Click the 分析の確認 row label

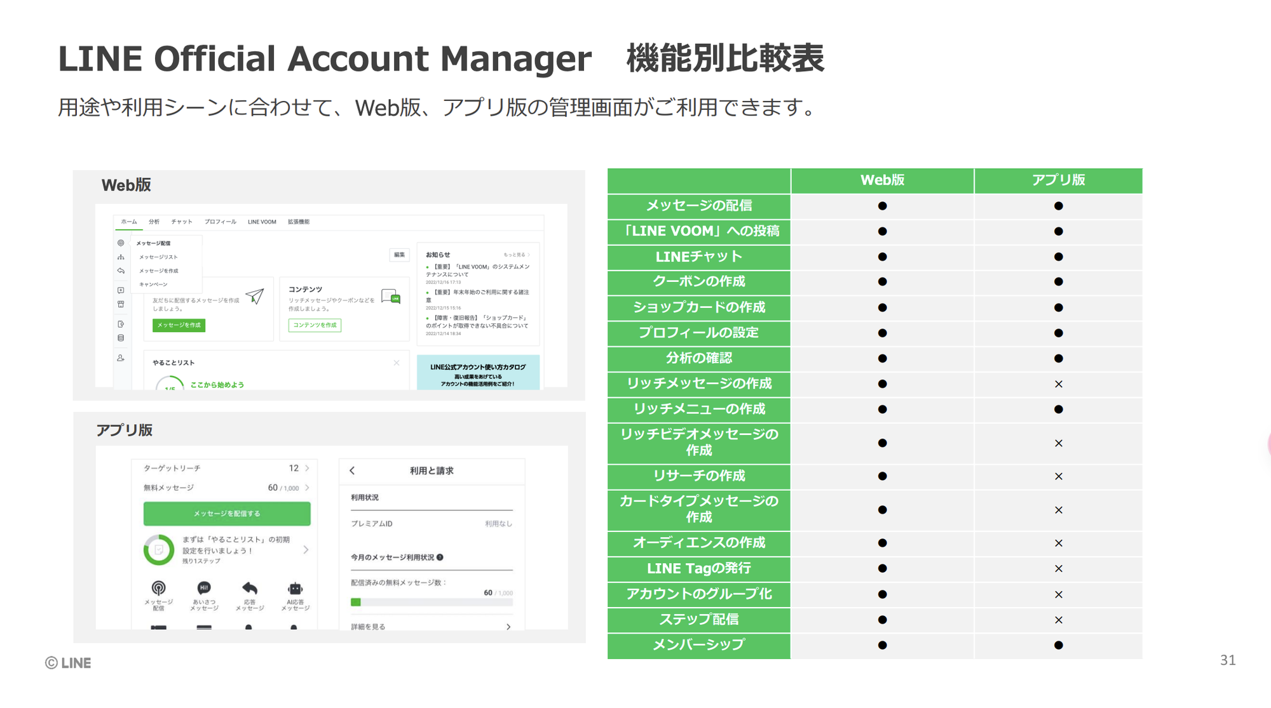tap(699, 358)
